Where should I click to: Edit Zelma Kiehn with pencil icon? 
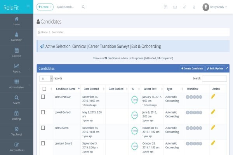click(213, 127)
